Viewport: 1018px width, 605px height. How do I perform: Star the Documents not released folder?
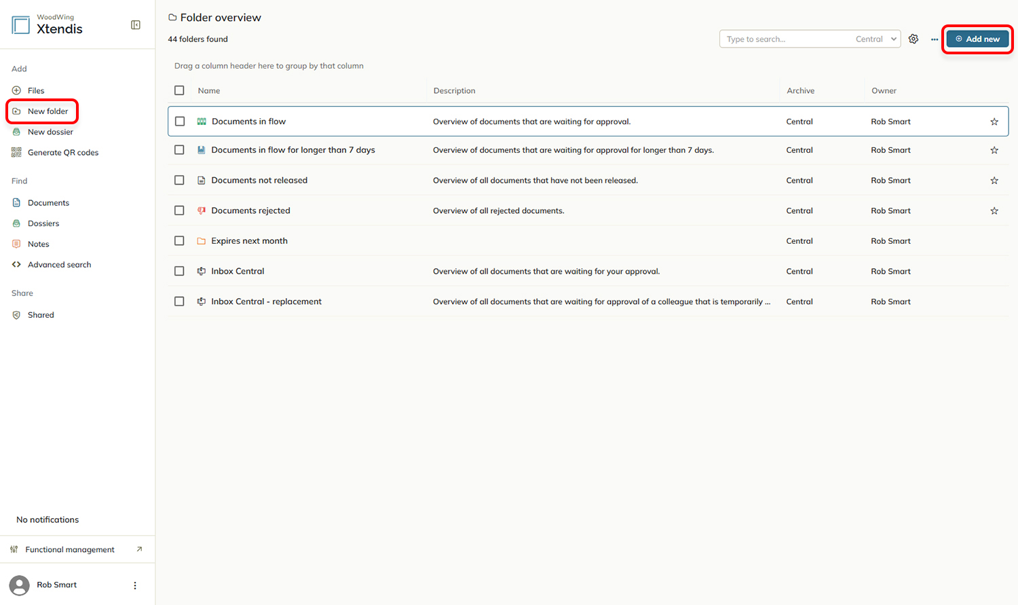point(994,181)
